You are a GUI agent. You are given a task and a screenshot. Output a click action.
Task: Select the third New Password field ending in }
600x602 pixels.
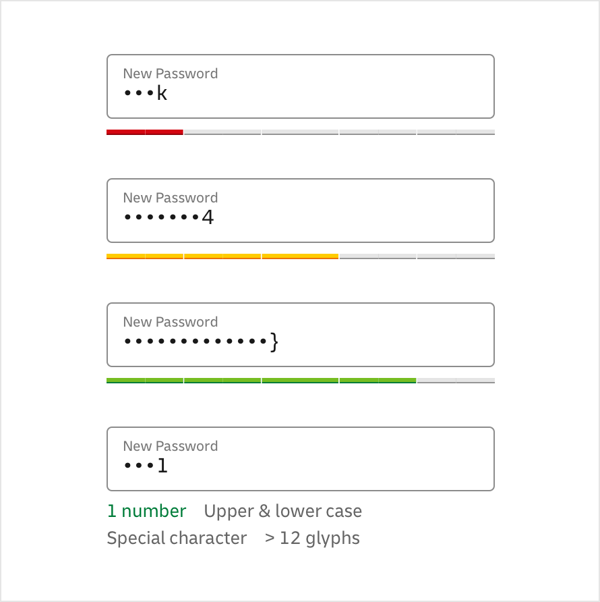coord(300,334)
